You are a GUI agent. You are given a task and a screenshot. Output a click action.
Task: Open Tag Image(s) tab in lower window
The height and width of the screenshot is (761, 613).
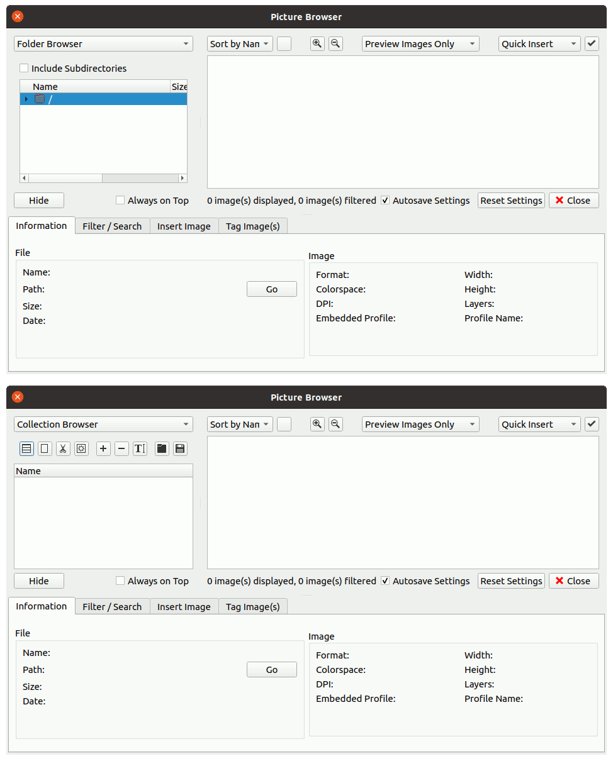point(252,607)
